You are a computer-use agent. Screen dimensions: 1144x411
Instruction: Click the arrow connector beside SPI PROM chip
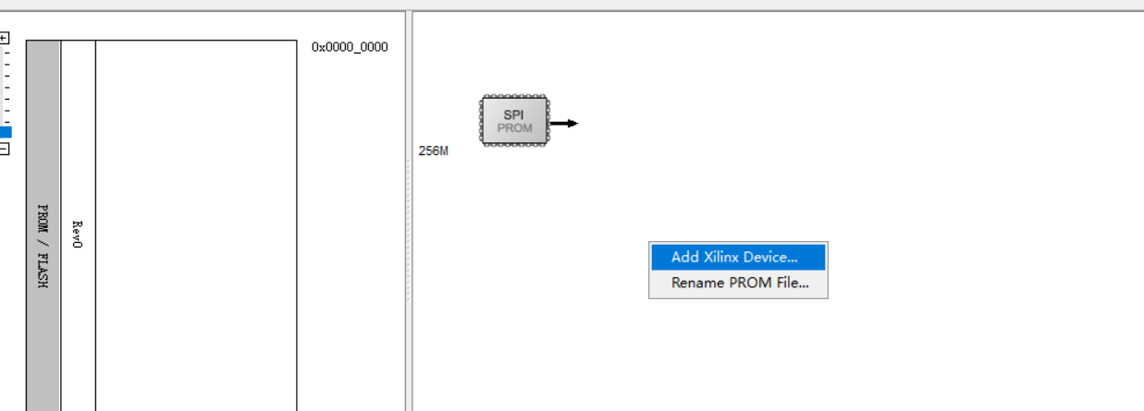tap(563, 123)
